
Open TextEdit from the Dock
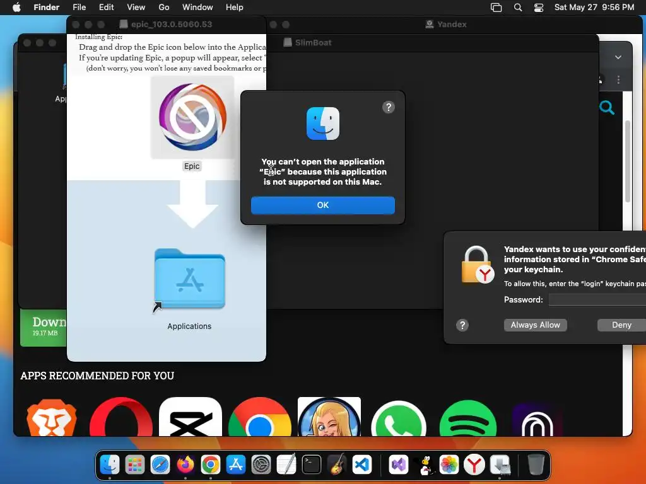click(x=286, y=464)
